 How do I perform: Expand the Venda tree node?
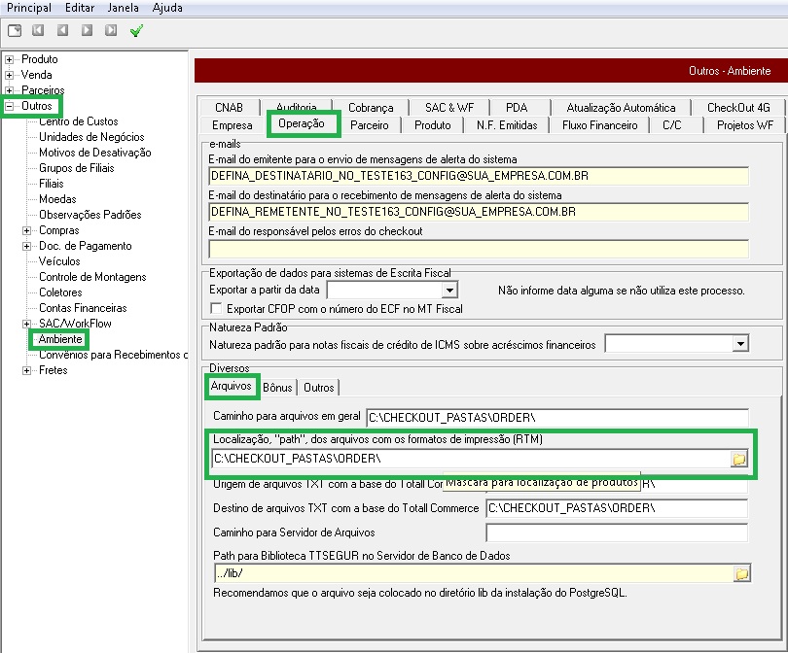click(9, 75)
